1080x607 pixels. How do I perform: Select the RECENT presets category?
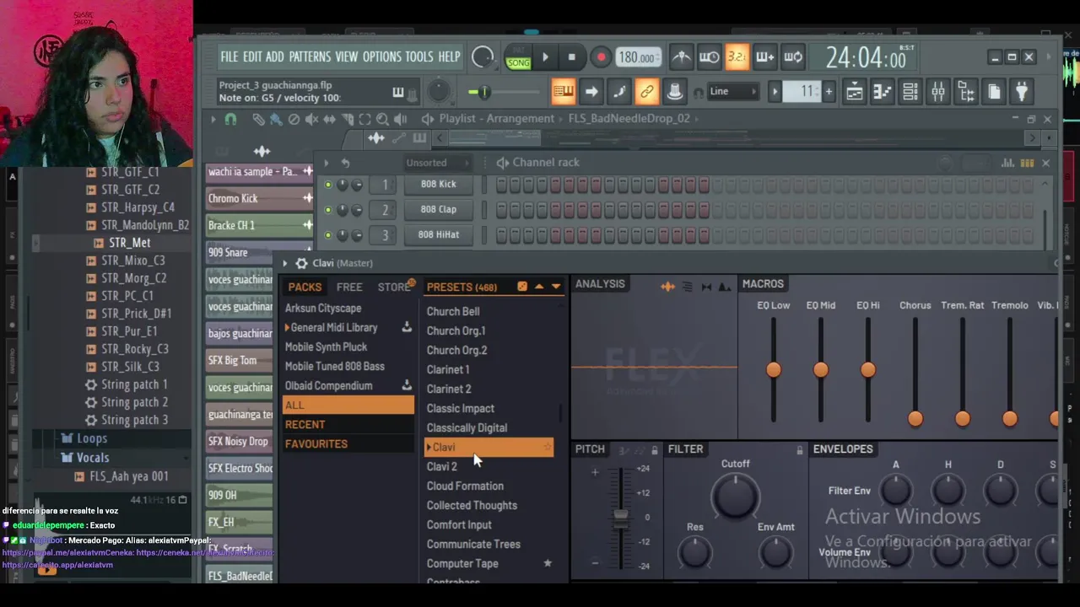point(348,425)
